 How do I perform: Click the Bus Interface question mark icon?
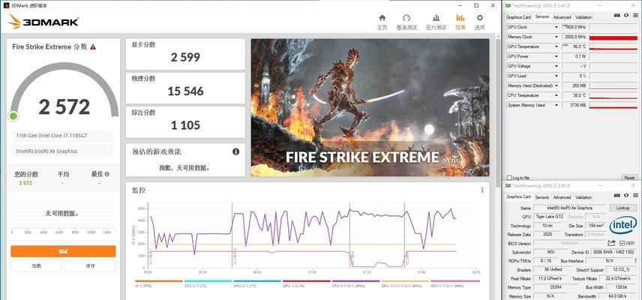click(x=635, y=261)
